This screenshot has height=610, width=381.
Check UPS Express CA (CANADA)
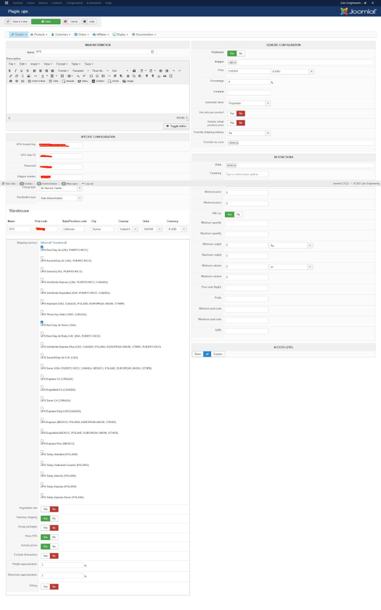click(42, 376)
